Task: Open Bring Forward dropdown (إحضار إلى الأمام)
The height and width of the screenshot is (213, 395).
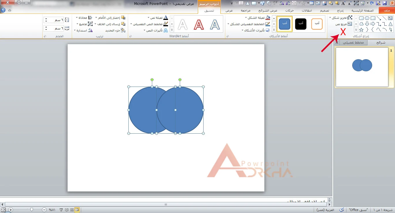Action: tap(110, 18)
